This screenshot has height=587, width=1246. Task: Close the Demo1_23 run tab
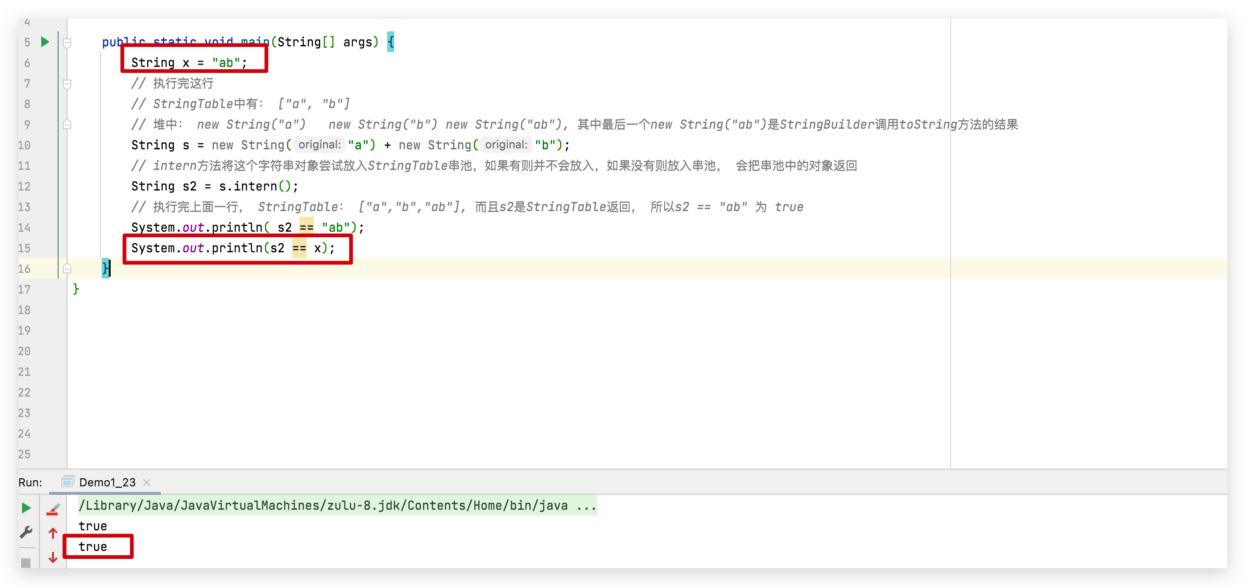point(147,482)
